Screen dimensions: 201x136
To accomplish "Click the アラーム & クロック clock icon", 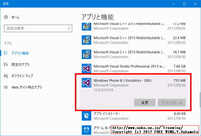I will click(87, 130).
